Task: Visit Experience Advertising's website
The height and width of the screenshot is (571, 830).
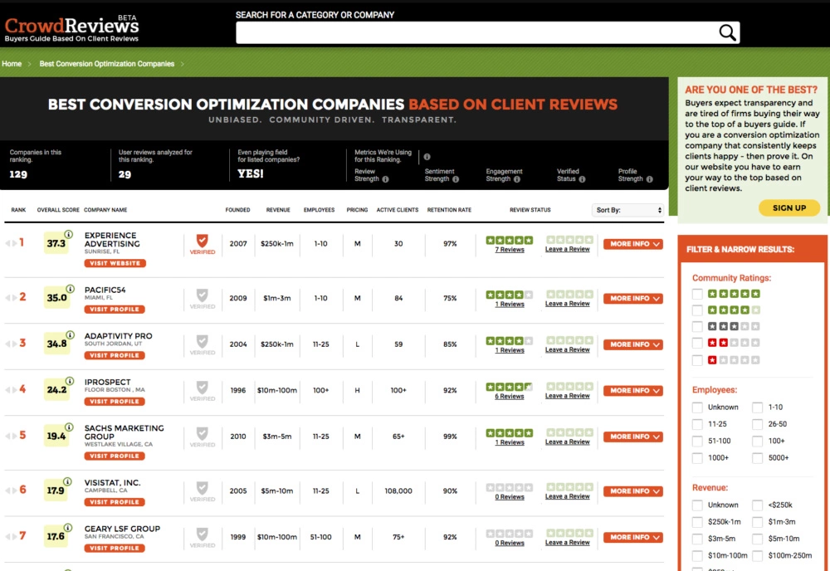Action: 115,263
